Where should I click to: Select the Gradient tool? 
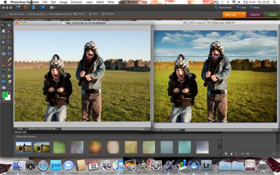pyautogui.click(x=9, y=76)
